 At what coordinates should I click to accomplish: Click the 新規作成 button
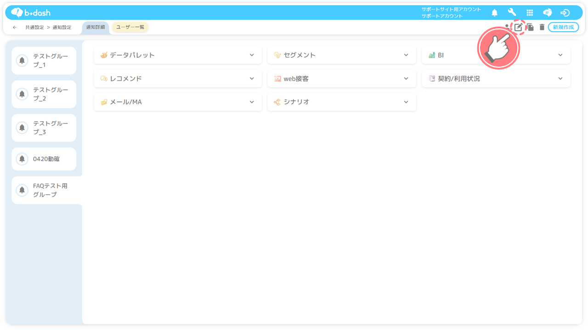point(563,27)
